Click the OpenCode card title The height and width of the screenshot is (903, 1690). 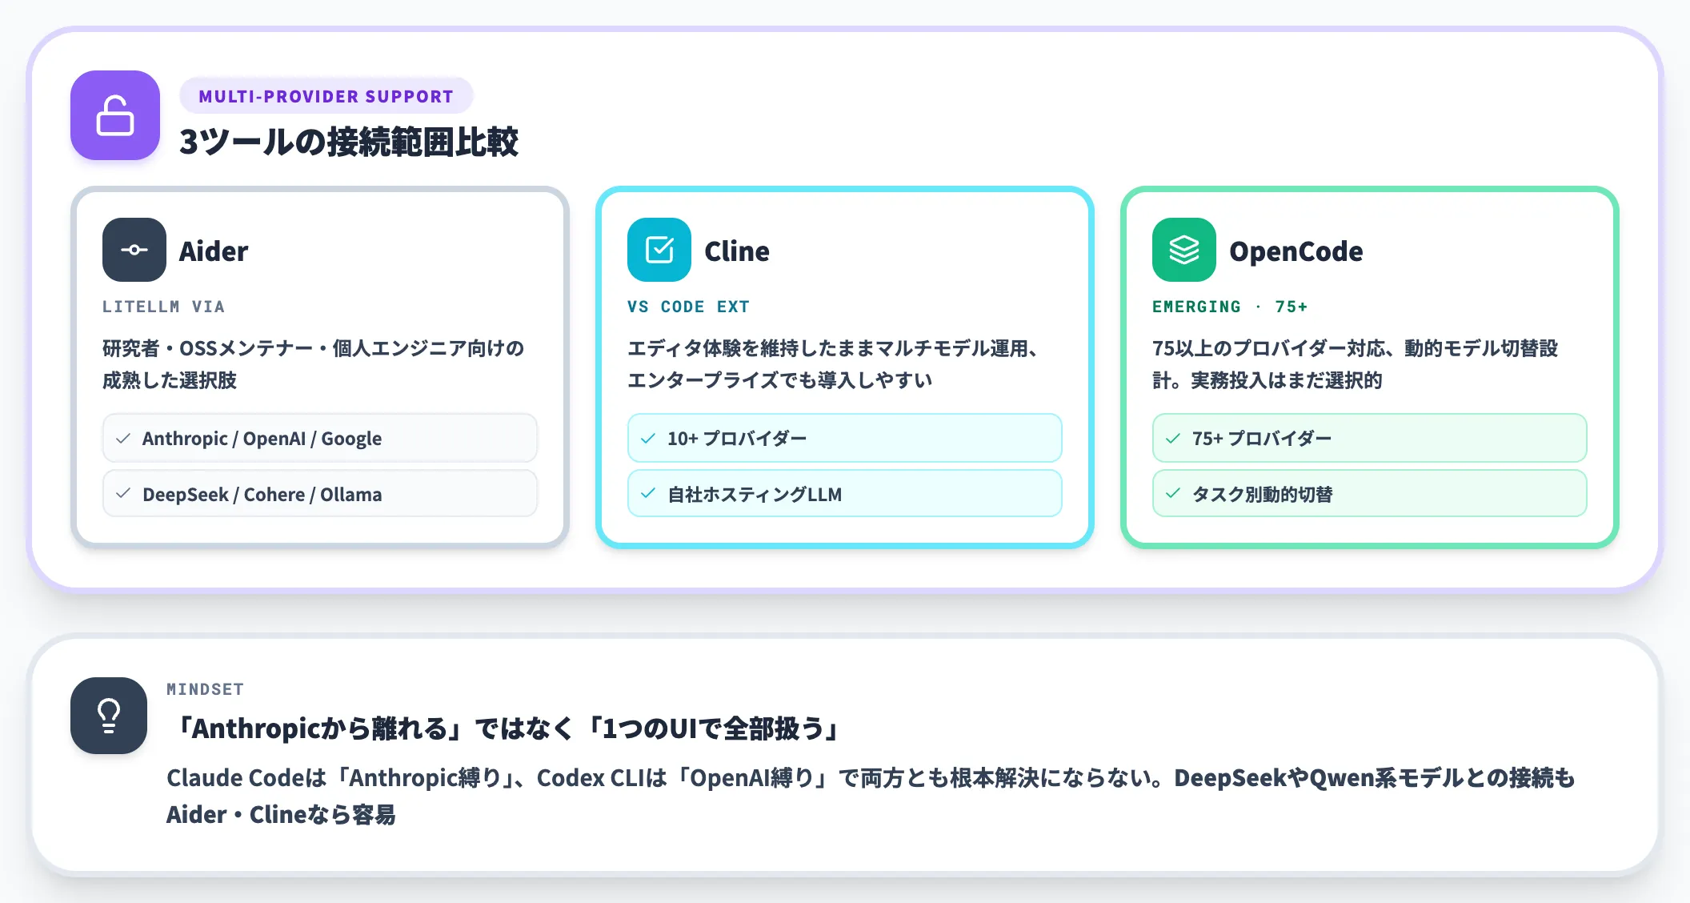(x=1296, y=251)
